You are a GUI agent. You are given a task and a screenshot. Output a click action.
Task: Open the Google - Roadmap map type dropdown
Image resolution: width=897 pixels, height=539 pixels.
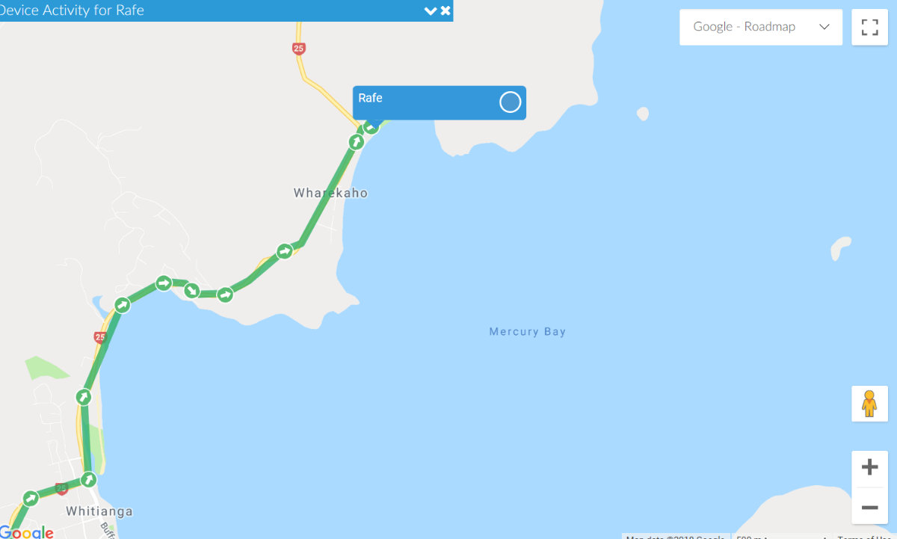click(x=761, y=27)
